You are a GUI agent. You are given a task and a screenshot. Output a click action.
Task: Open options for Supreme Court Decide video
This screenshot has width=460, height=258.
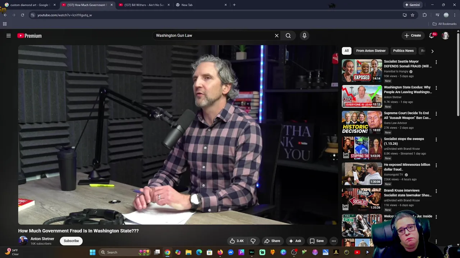pyautogui.click(x=436, y=114)
